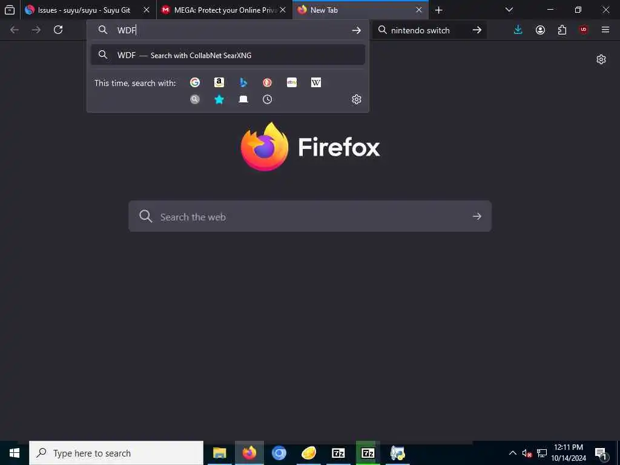Open the network tray icon
The width and height of the screenshot is (620, 465).
(x=542, y=453)
